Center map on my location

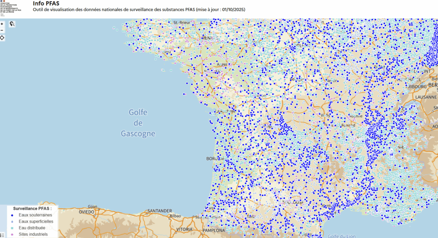pos(2,38)
